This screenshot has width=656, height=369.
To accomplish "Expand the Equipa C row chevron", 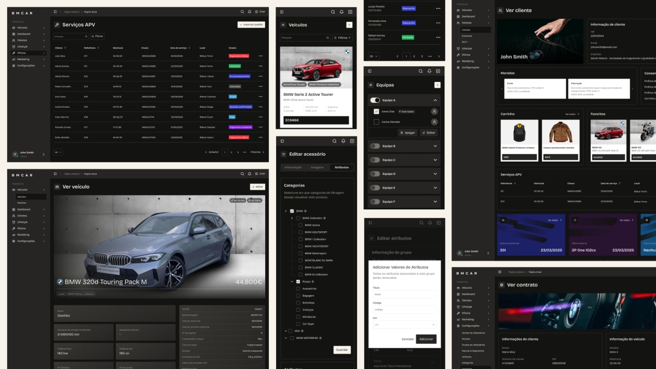I will [x=435, y=160].
